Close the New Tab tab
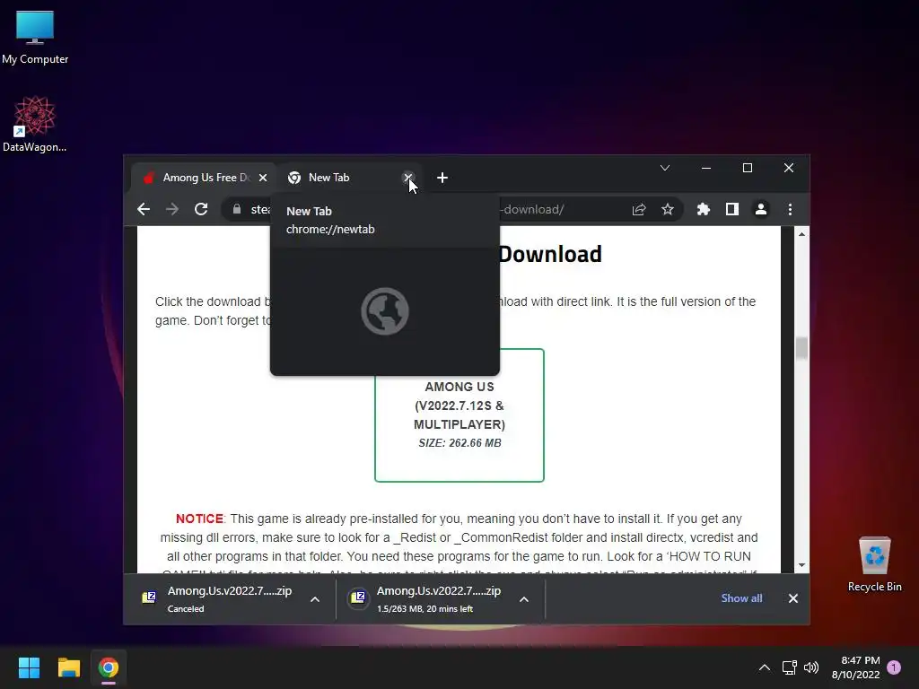This screenshot has height=689, width=919. point(408,178)
